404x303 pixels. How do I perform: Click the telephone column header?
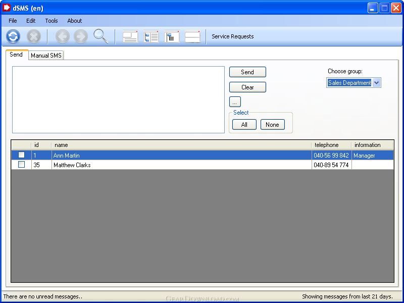coord(331,145)
